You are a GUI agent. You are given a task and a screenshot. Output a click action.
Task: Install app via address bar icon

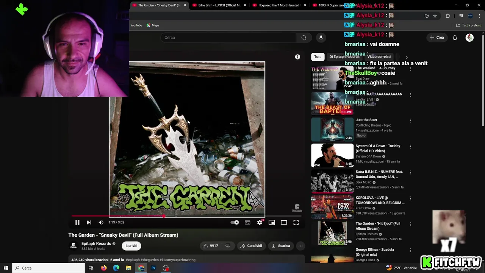coord(427,16)
